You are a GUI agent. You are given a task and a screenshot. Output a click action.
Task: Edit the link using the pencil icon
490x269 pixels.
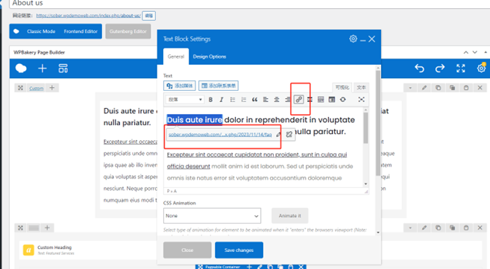point(278,134)
